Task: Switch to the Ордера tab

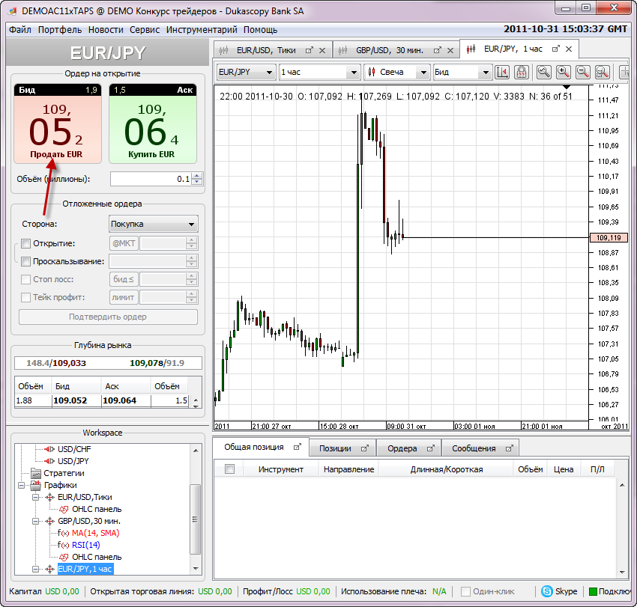Action: click(408, 448)
